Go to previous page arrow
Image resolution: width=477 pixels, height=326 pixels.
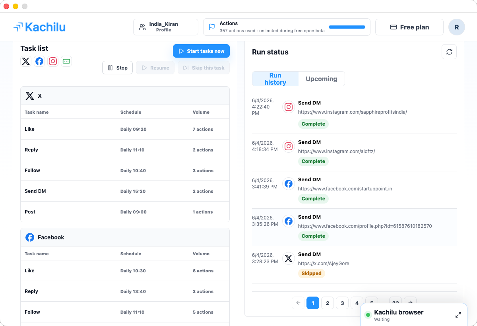298,303
